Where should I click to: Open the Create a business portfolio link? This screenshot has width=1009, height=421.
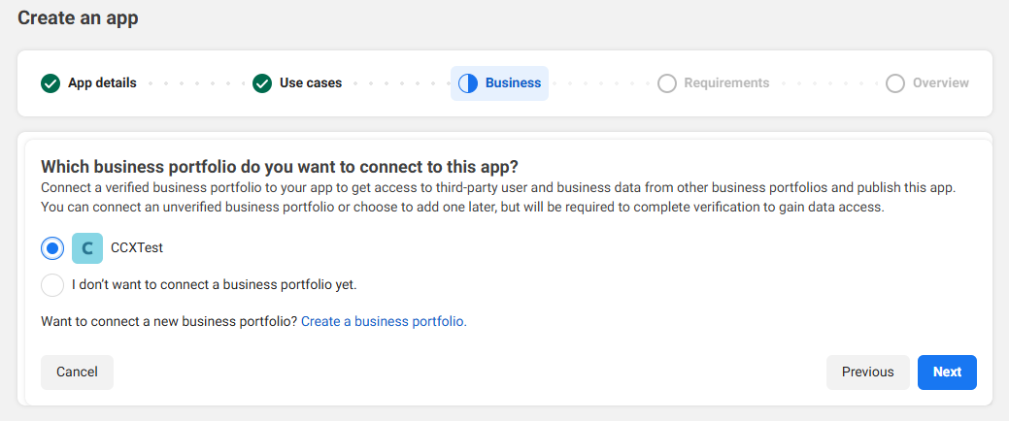(x=384, y=321)
